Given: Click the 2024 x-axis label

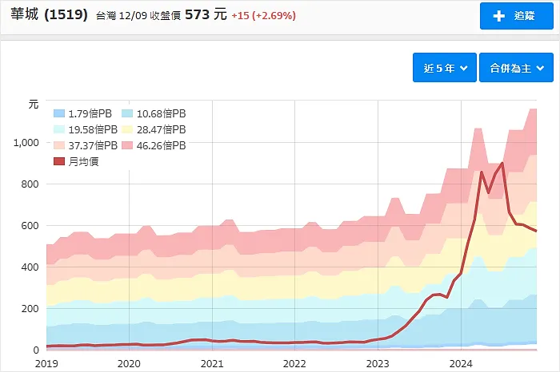Looking at the screenshot, I should [x=461, y=364].
